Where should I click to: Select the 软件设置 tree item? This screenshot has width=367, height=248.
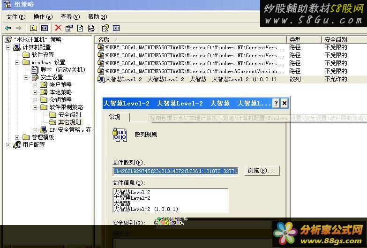pyautogui.click(x=43, y=55)
